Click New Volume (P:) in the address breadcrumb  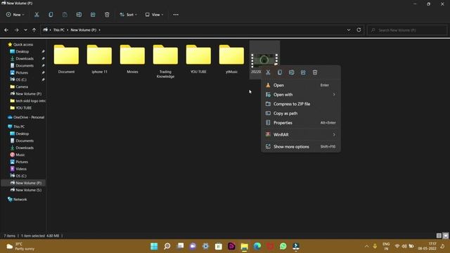click(84, 30)
